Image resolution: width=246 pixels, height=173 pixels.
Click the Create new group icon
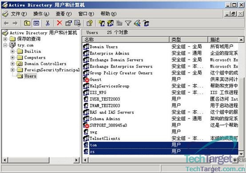point(111,23)
